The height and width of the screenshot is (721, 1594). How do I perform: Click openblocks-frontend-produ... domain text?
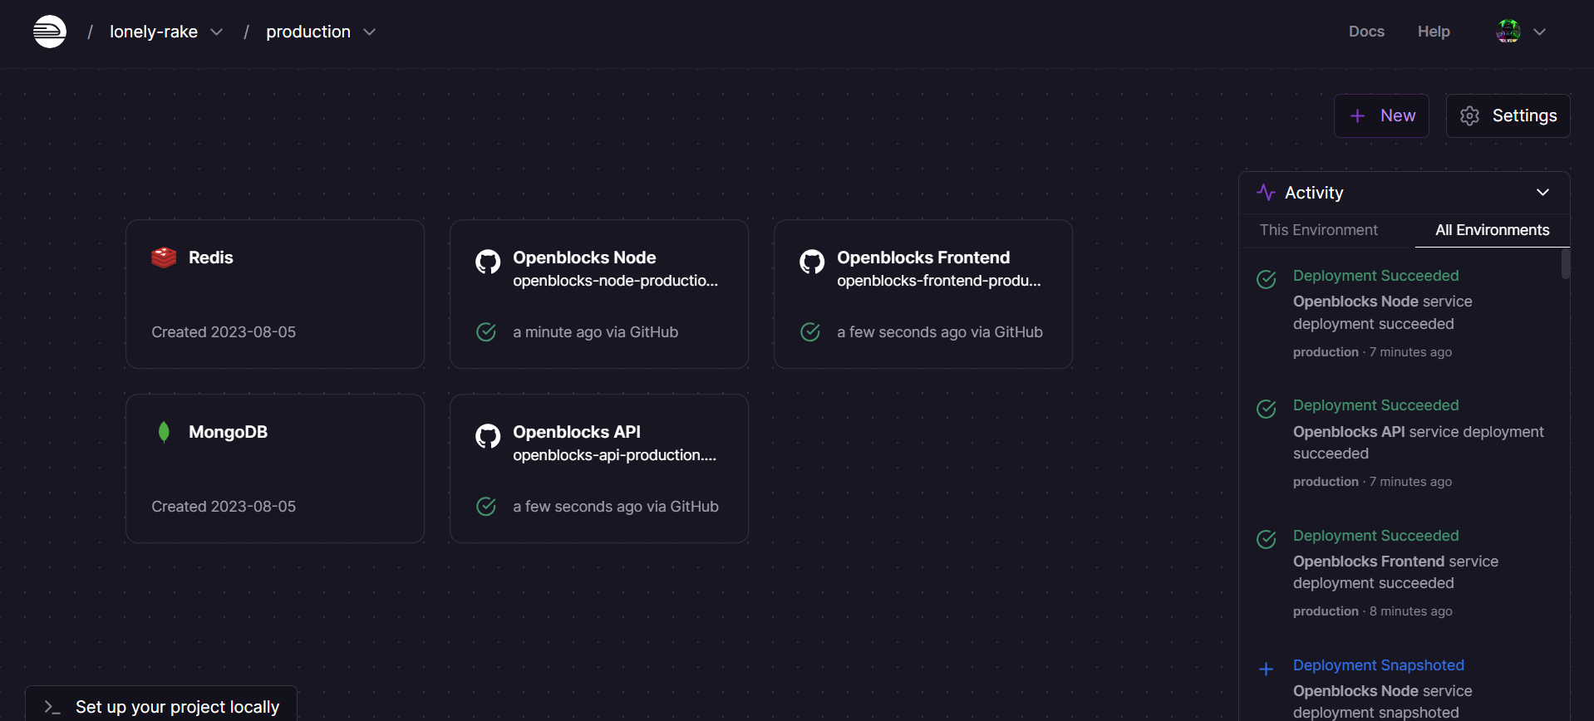(x=938, y=281)
